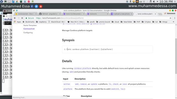Click the cordova platform code text in Details
This screenshot has height=99, width=177.
tap(82, 68)
